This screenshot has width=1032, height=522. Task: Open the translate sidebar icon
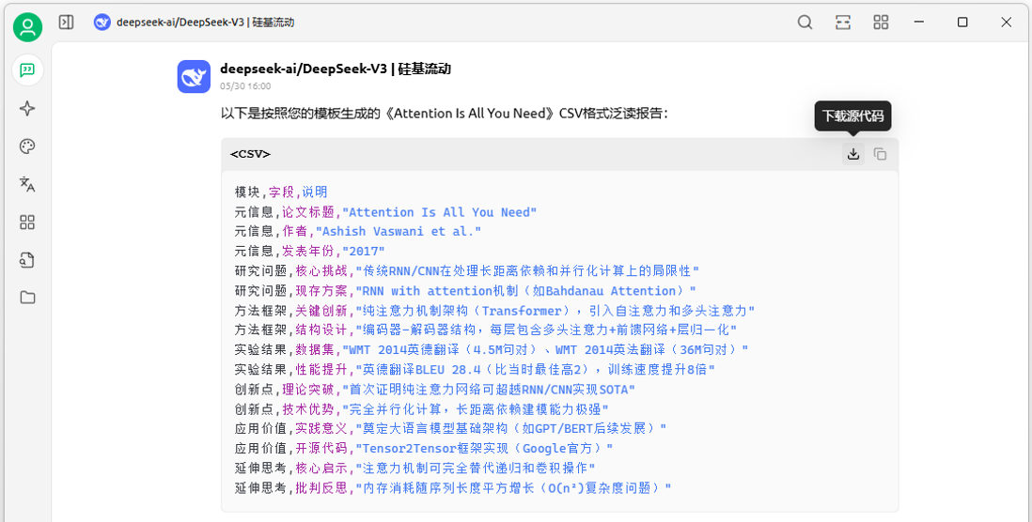[27, 184]
